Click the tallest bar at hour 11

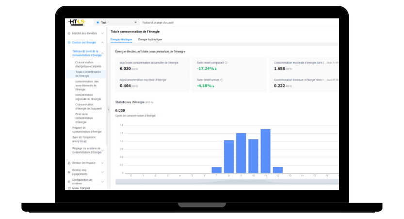pyautogui.click(x=265, y=151)
